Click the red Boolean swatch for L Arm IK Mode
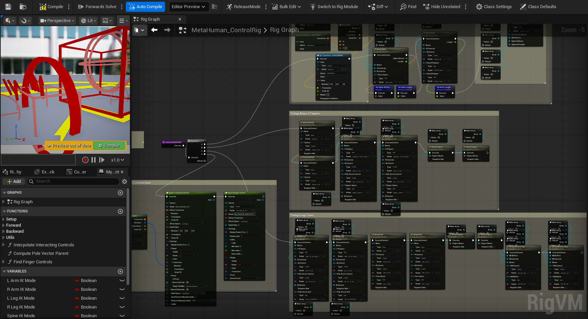 [x=77, y=281]
